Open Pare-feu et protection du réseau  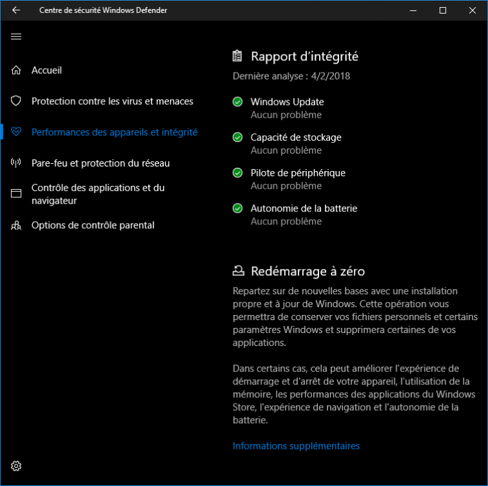click(100, 163)
